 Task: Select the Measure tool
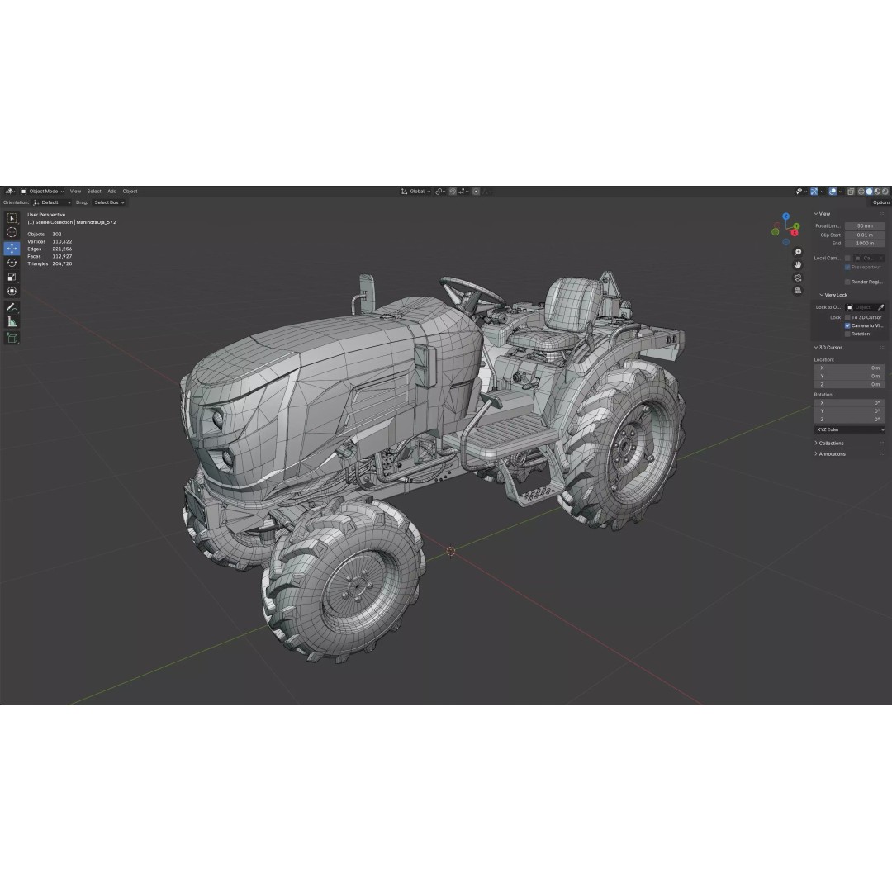[12, 321]
